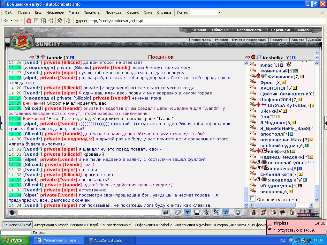
Task: Click the Адрес URL field
Action: pyautogui.click(x=207, y=21)
